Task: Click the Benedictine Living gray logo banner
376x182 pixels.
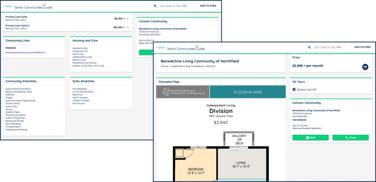Action: 183,92
